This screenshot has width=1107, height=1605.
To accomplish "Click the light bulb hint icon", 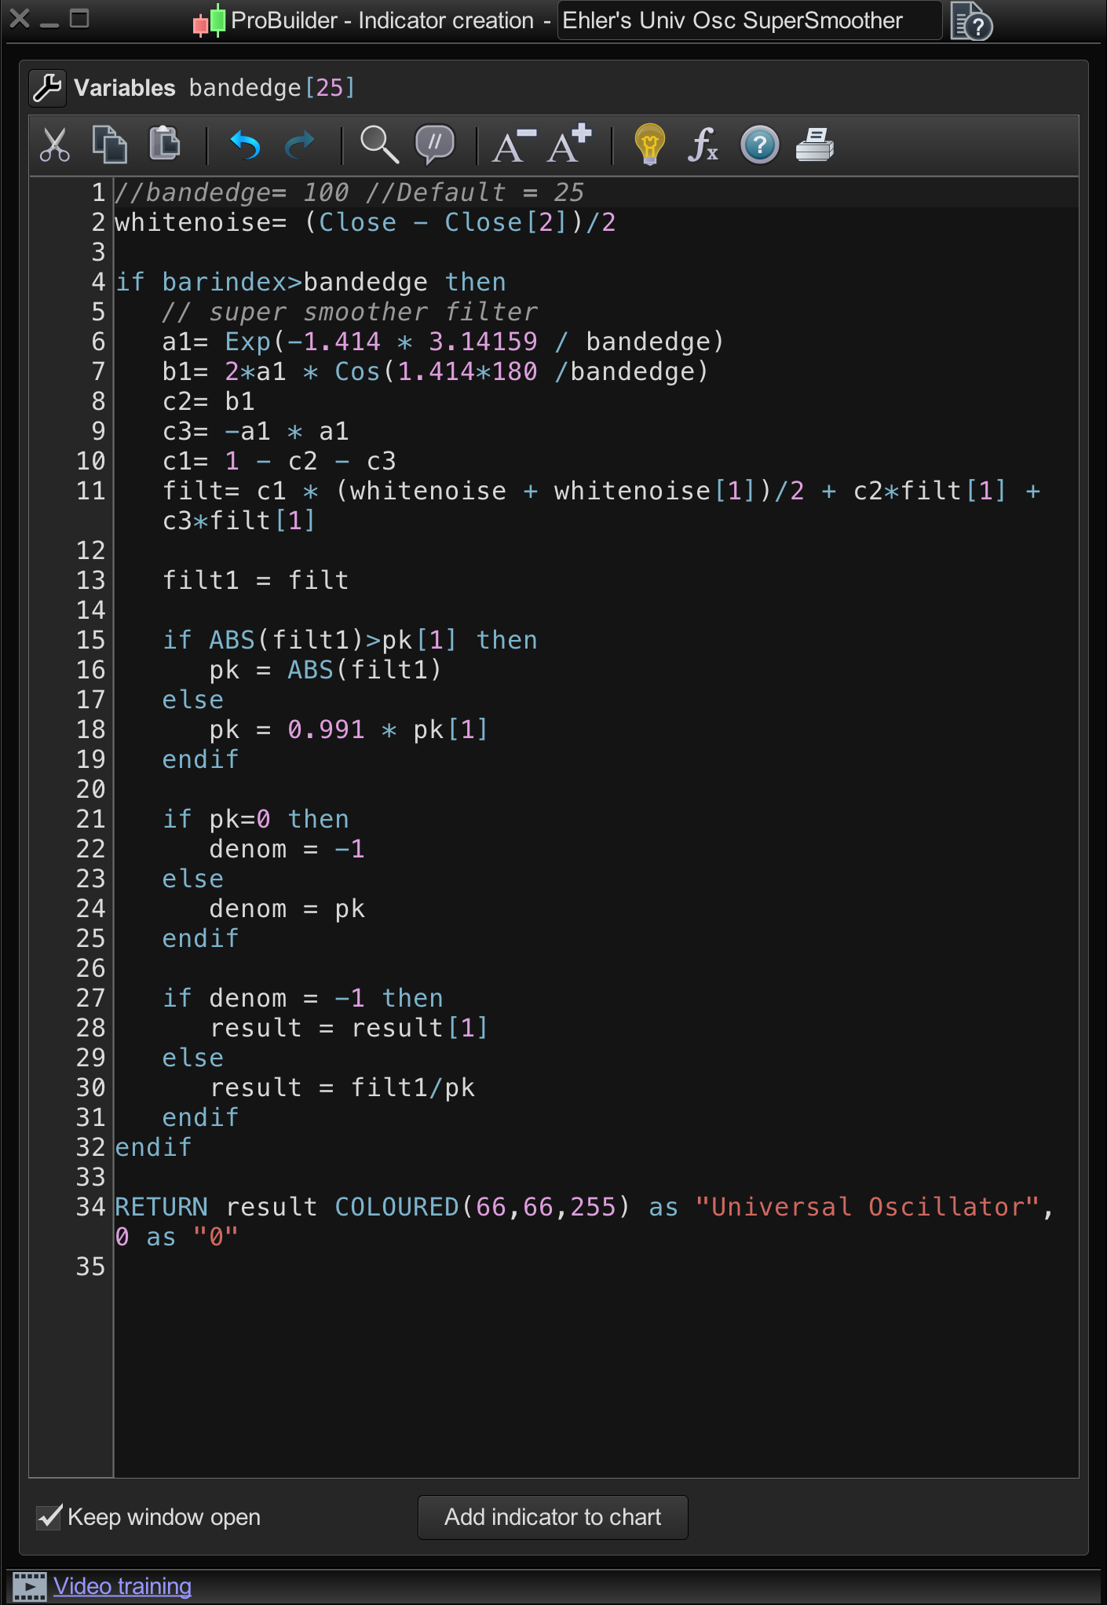I will [x=649, y=145].
